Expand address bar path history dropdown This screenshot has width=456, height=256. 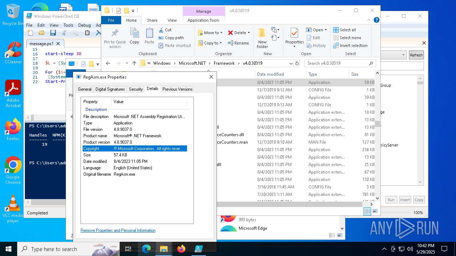pyautogui.click(x=291, y=63)
